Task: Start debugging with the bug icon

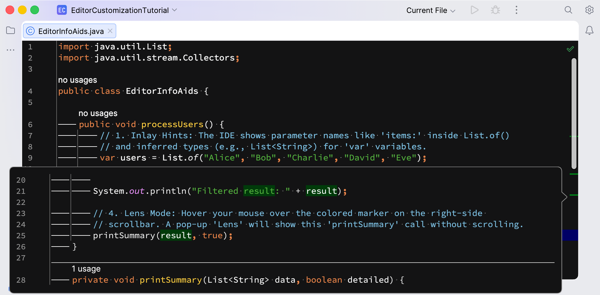Action: [x=495, y=10]
